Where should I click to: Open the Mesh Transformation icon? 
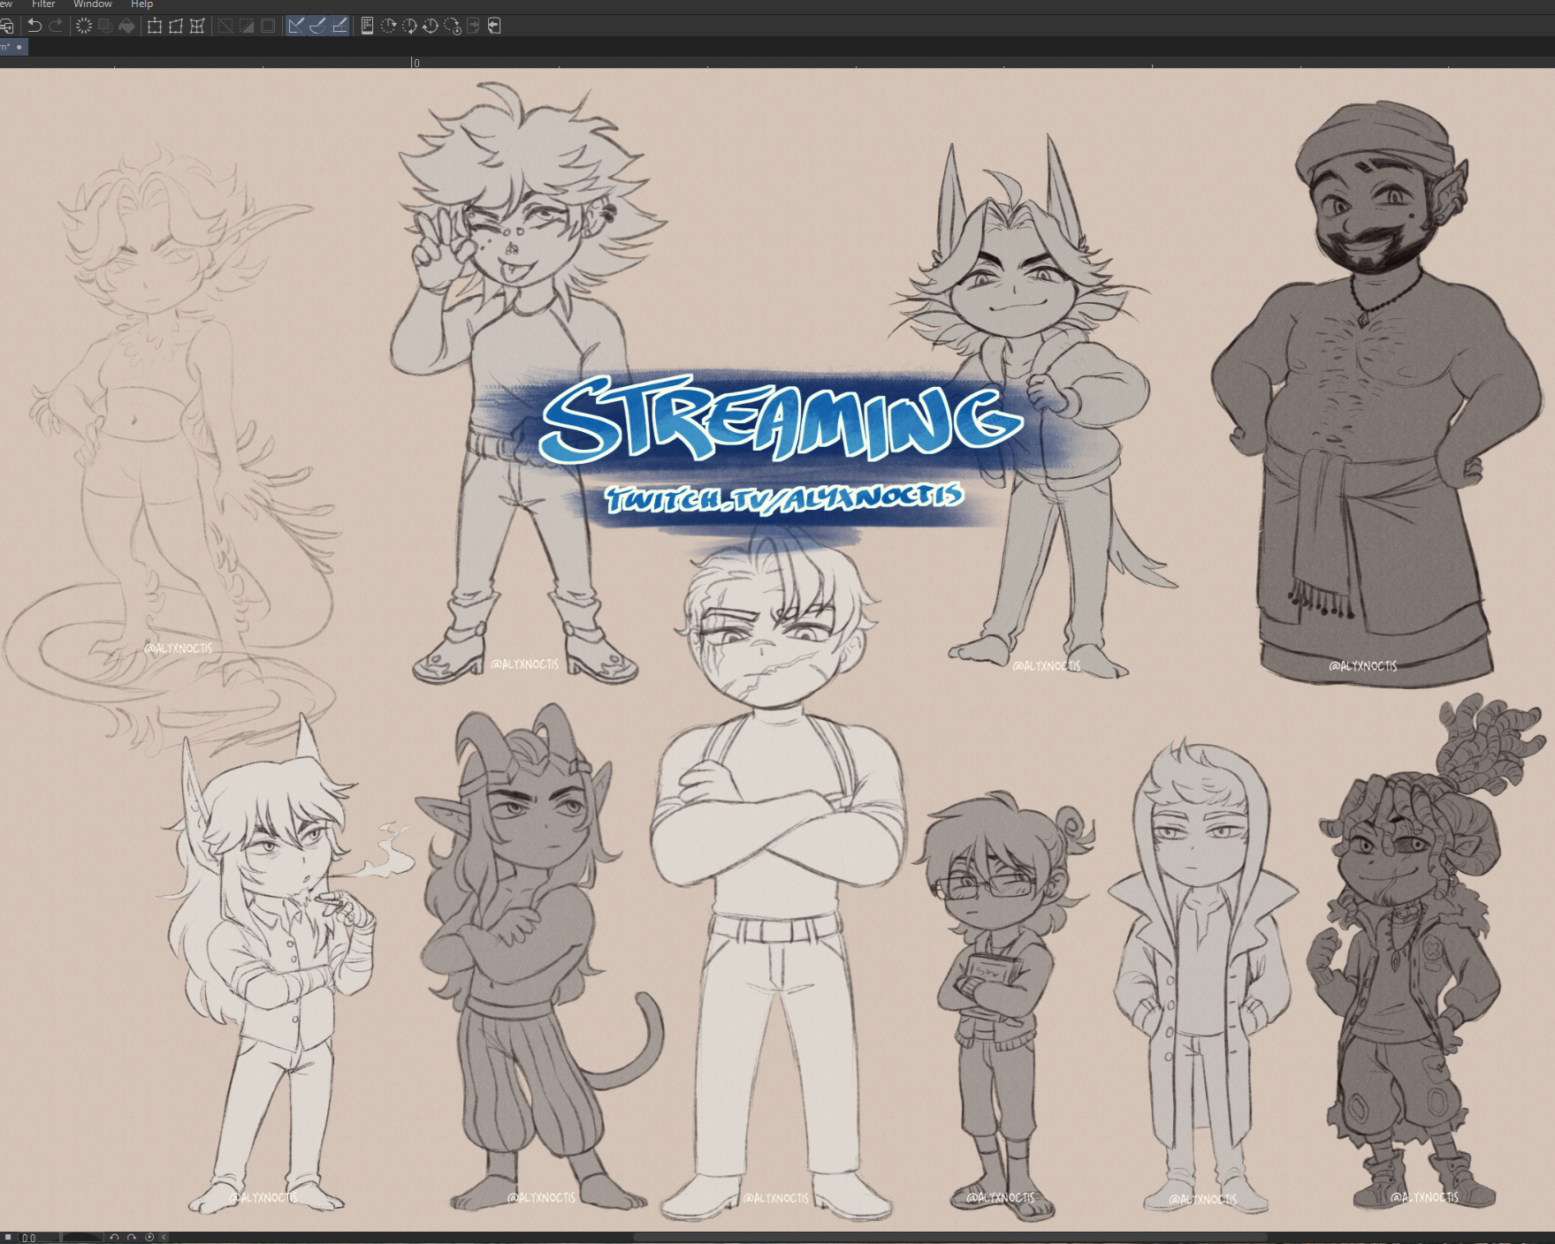pos(197,26)
